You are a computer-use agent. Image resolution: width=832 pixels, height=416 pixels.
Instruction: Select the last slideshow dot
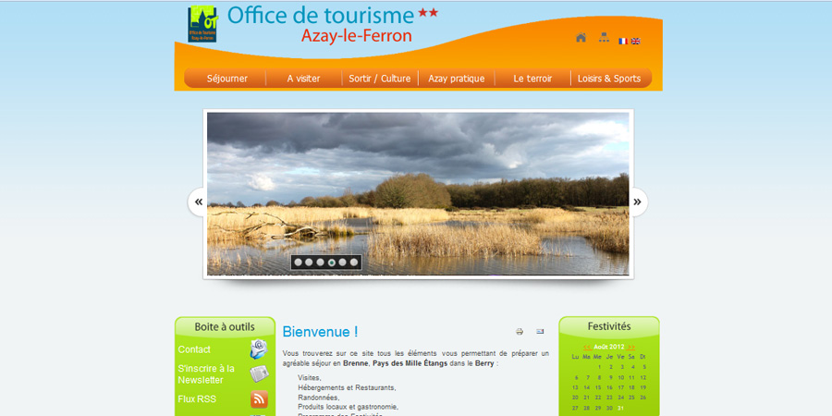(354, 263)
